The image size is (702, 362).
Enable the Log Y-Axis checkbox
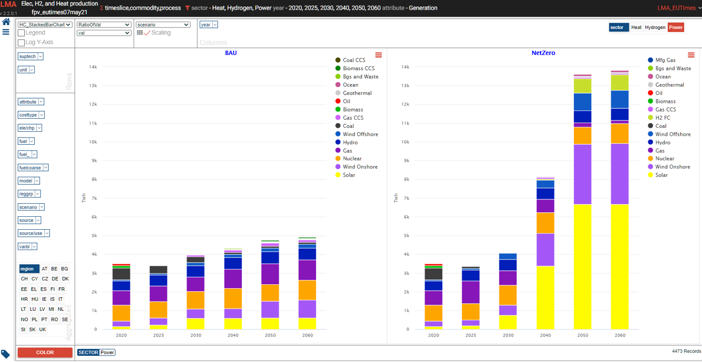21,42
